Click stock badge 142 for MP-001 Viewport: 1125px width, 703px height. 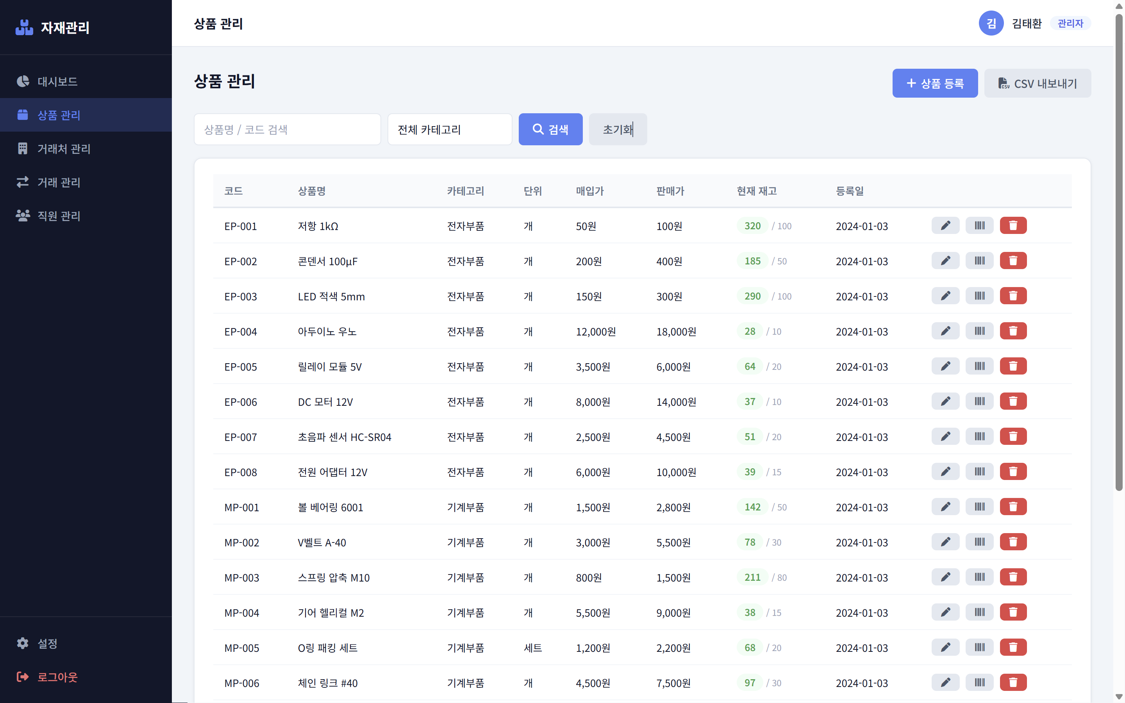(x=752, y=507)
